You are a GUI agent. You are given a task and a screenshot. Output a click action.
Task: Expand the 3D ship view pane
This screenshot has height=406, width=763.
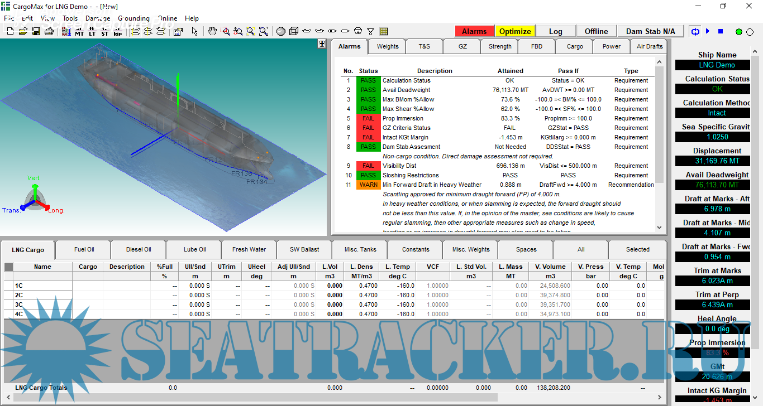322,43
